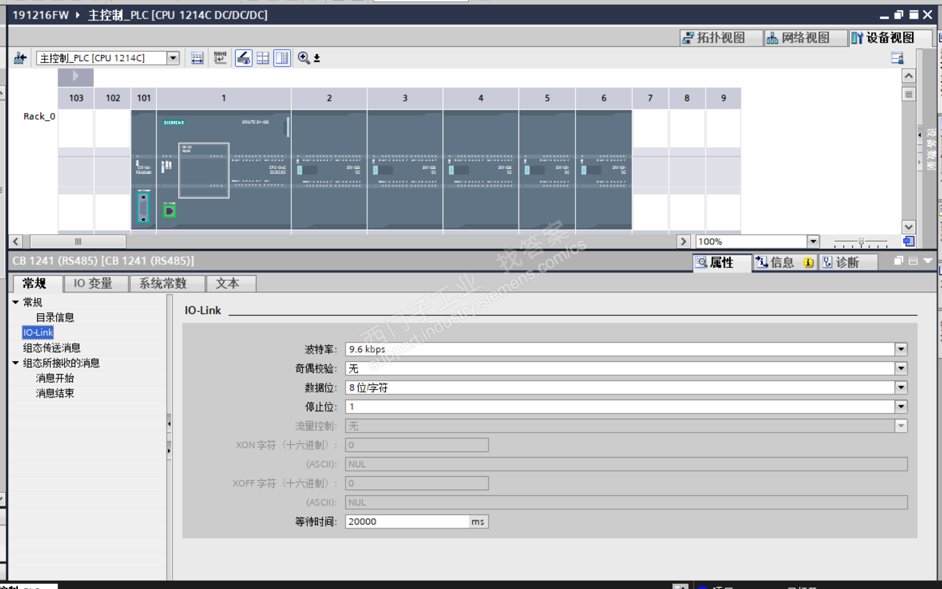942x589 pixels.
Task: Select the signal module in slot 2
Action: pyautogui.click(x=330, y=170)
